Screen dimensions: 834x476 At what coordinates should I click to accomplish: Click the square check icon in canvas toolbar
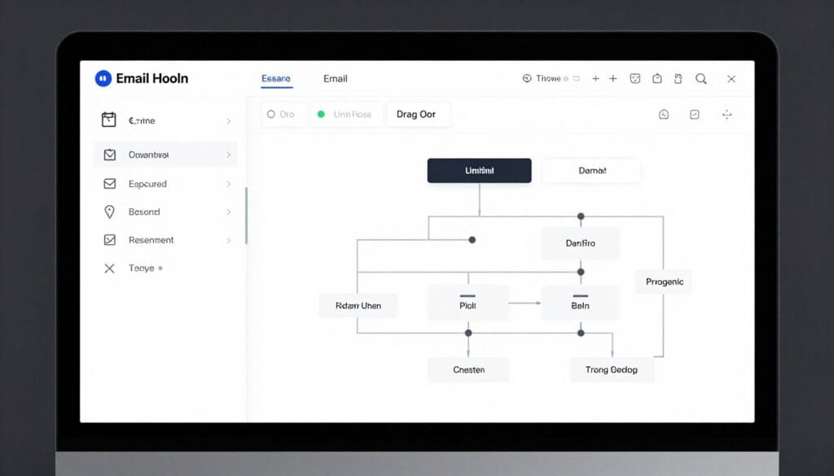[x=695, y=114]
